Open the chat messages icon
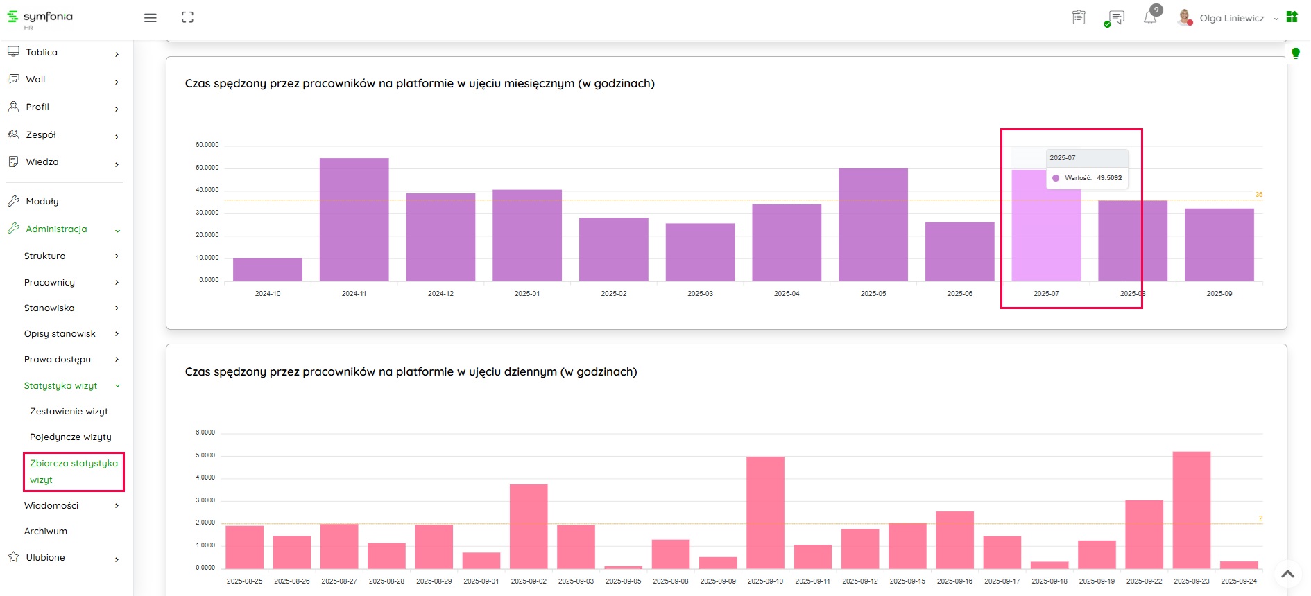Screen dimensions: 1311x596 pyautogui.click(x=1115, y=18)
